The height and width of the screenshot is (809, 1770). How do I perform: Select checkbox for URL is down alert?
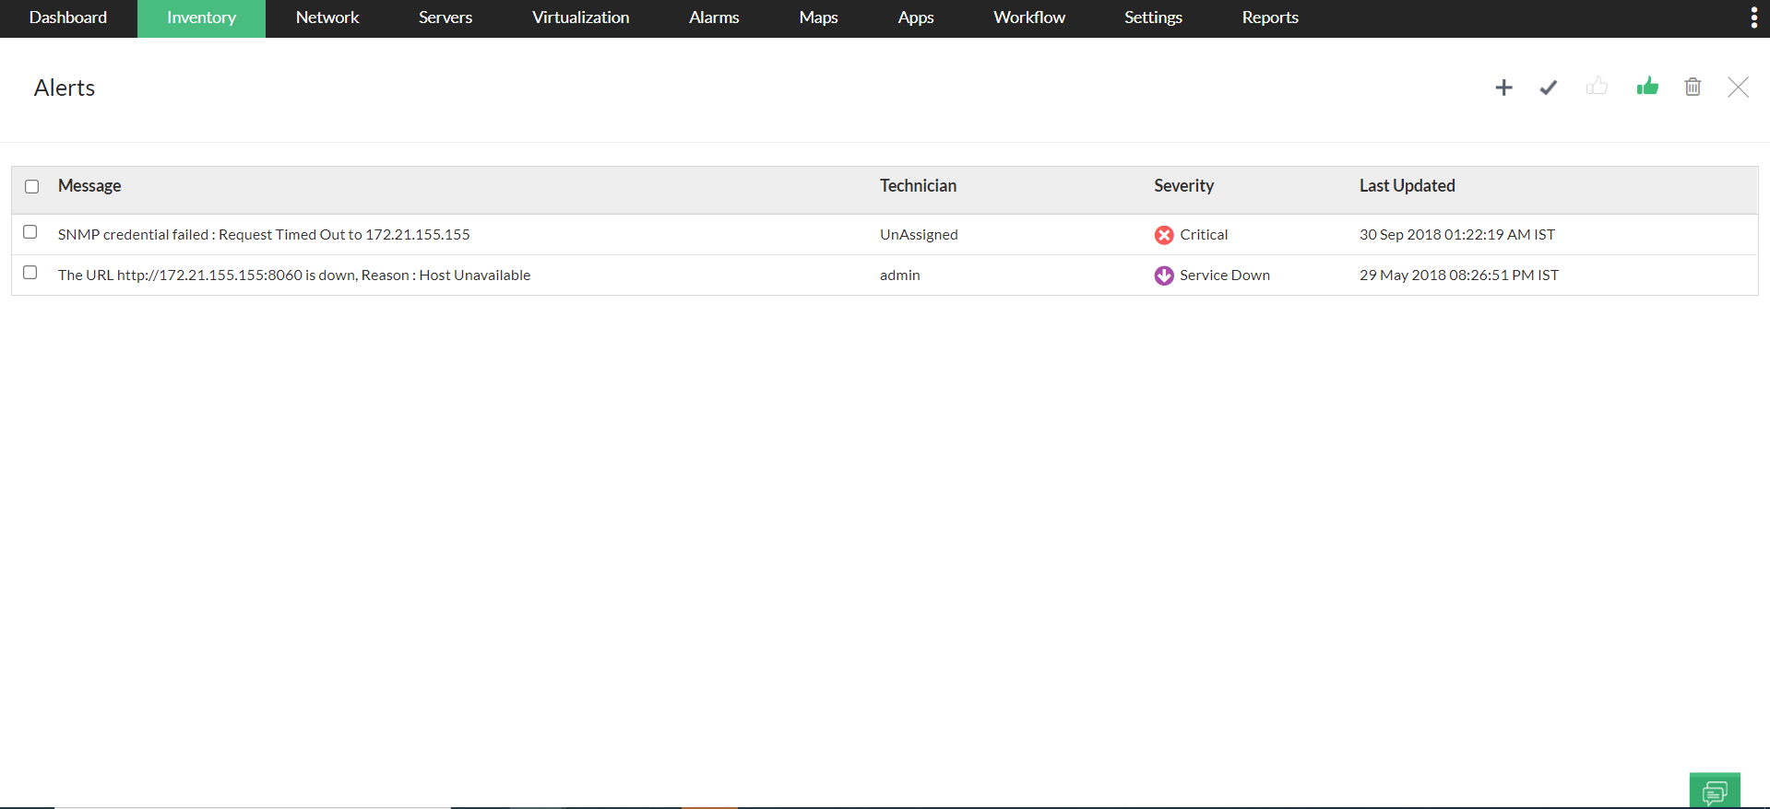(30, 273)
